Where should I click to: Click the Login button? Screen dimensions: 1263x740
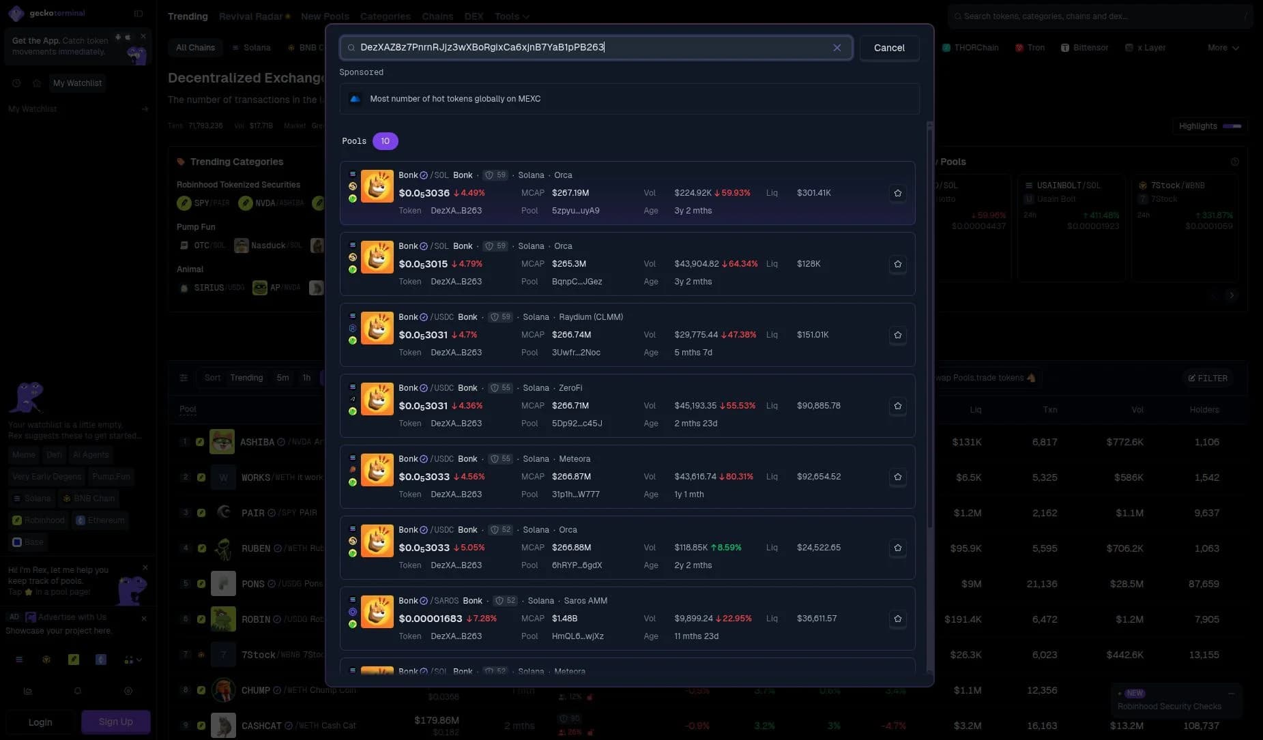coord(40,722)
